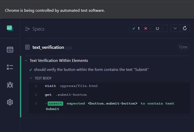Viewport: 194px width, 132px height.
Task: Click the passed tests green checkmark count
Action: (136, 28)
